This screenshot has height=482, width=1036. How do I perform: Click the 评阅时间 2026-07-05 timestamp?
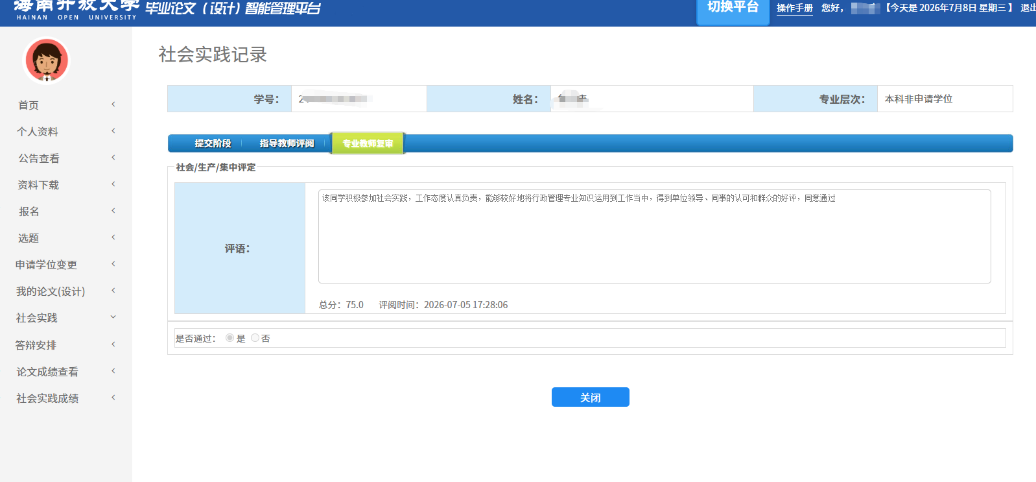click(x=443, y=305)
